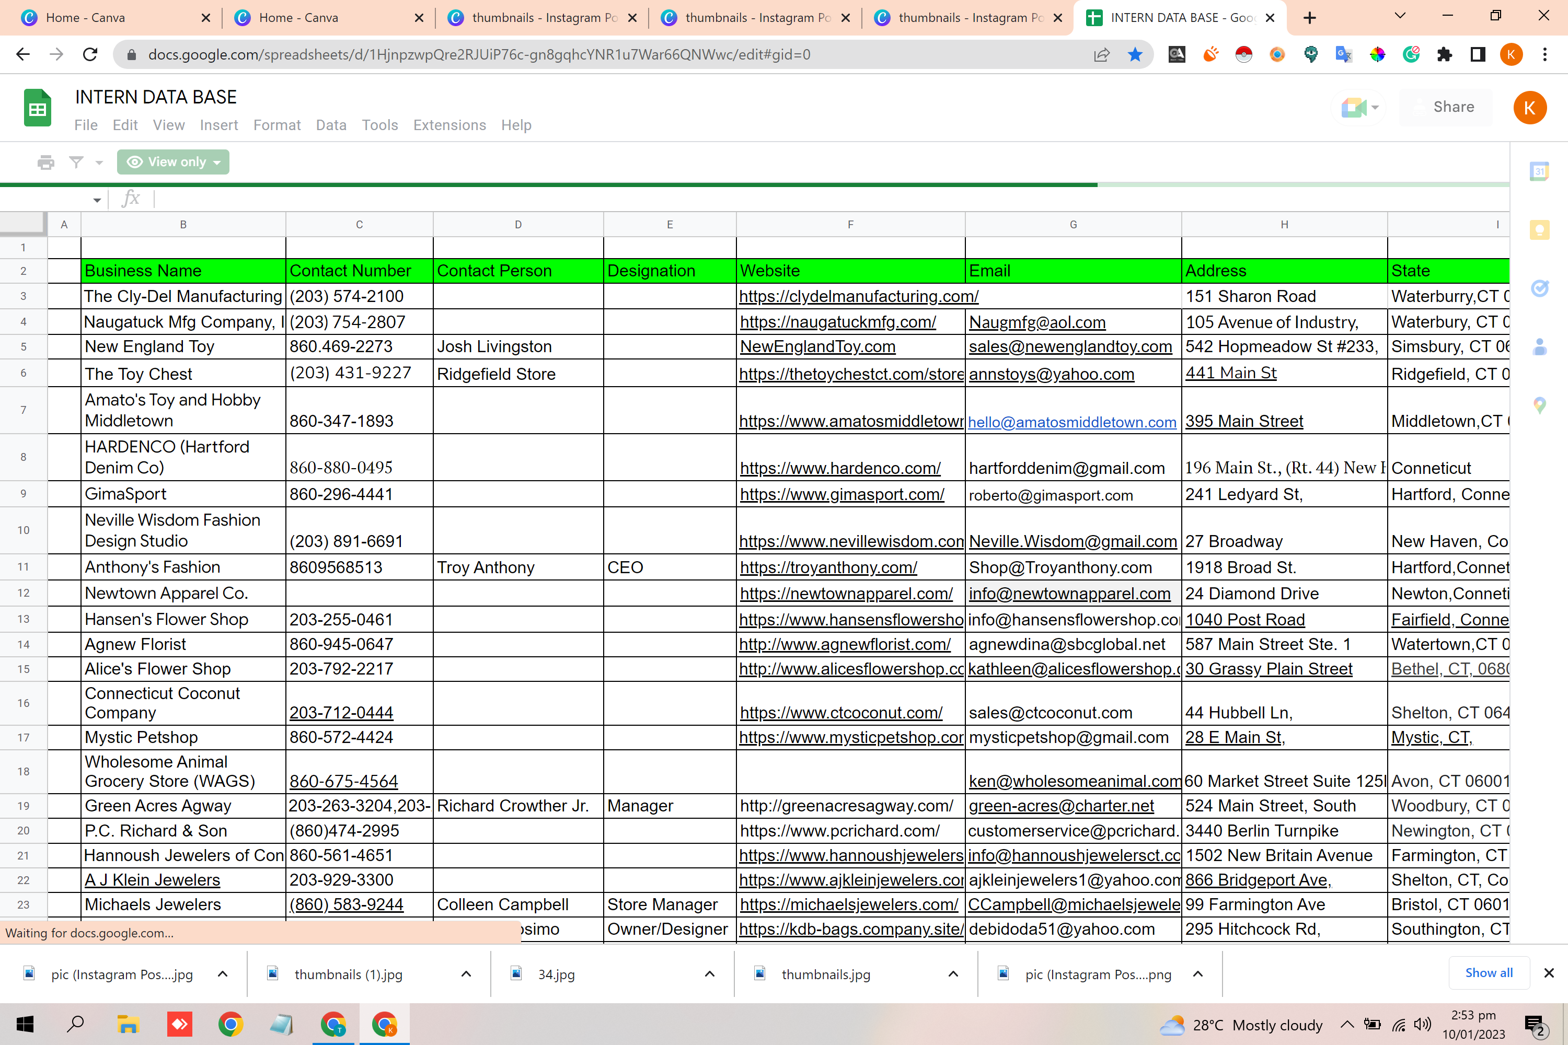Click the A J Klein Jewelers link

click(152, 880)
